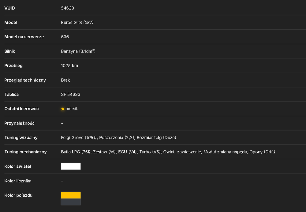Select the yellow Kolor pojazdu swatch

point(71,195)
